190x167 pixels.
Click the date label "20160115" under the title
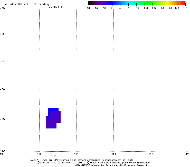click(x=56, y=7)
